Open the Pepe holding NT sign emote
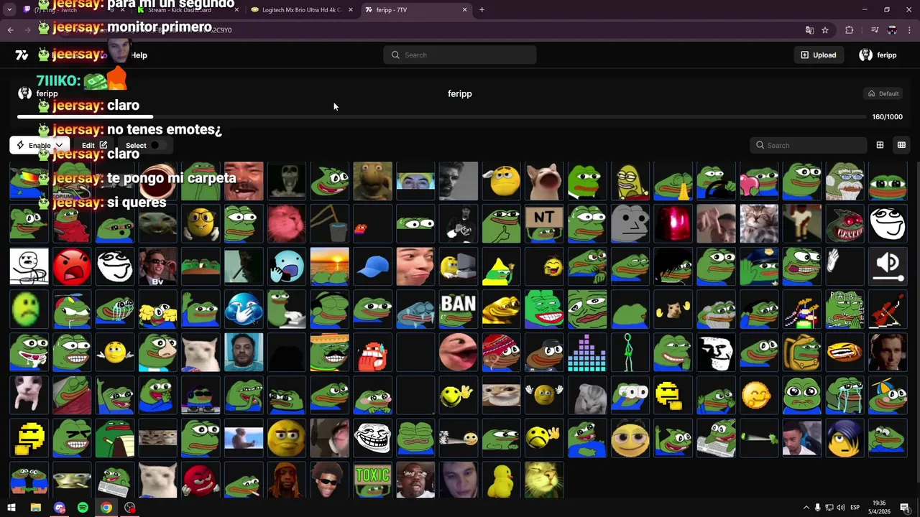This screenshot has width=920, height=517. coord(544,223)
